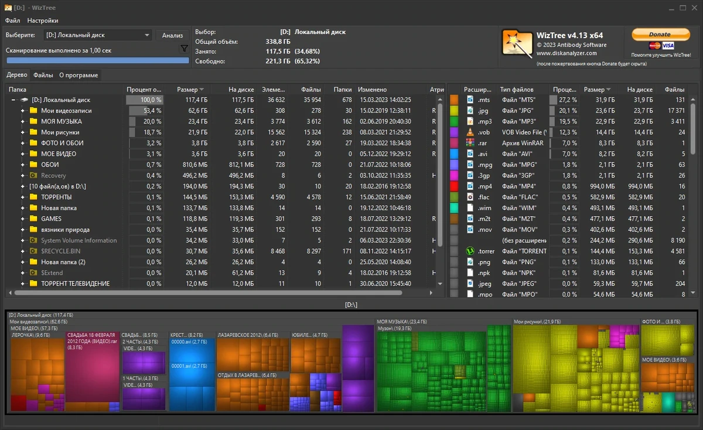This screenshot has width=703, height=430.
Task: Open the Файл menu
Action: tap(12, 21)
